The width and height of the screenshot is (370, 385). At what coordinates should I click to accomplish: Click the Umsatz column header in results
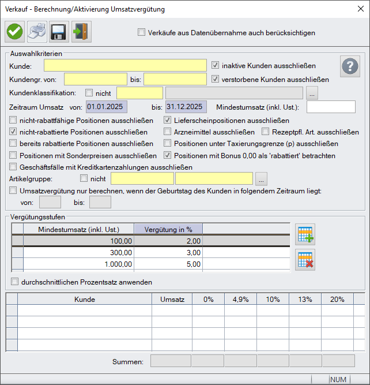[x=172, y=300]
